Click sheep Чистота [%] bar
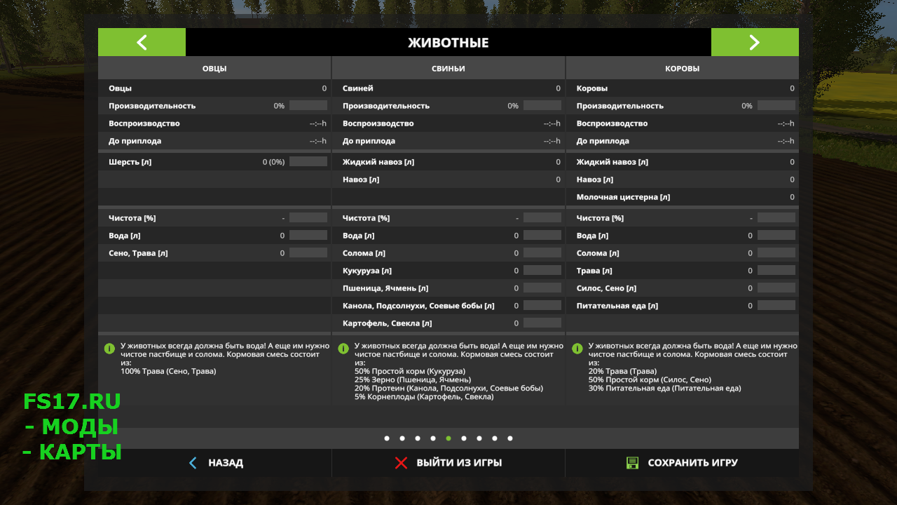The height and width of the screenshot is (505, 897). 308,218
